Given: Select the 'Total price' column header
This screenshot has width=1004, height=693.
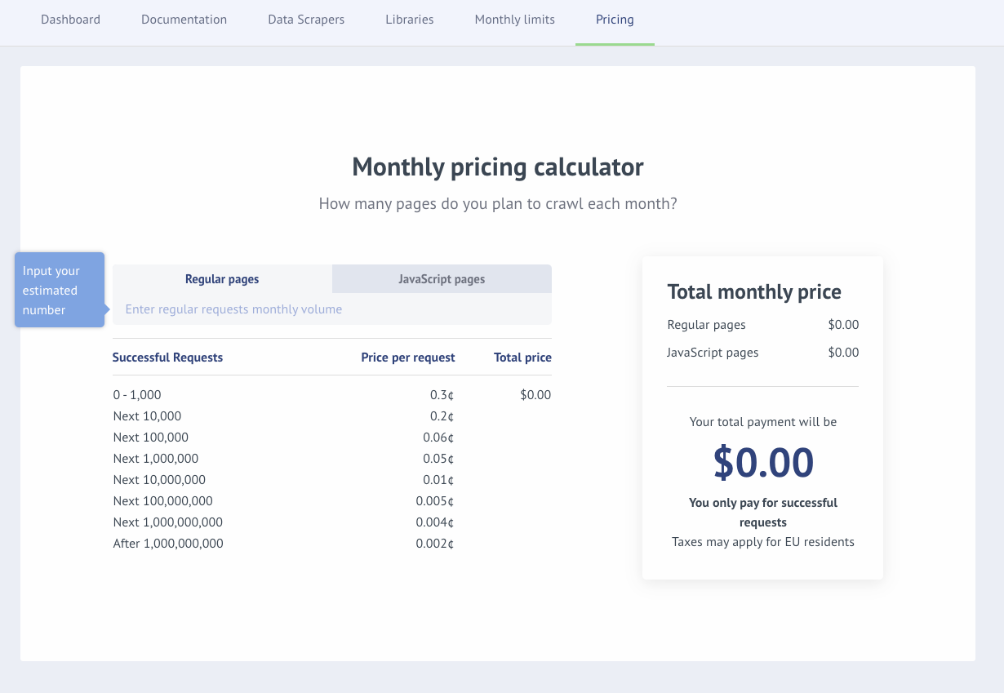Looking at the screenshot, I should (522, 357).
